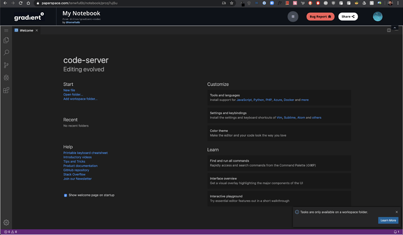The image size is (403, 235).
Task: Bookmark page with star icon
Action: 231,3
